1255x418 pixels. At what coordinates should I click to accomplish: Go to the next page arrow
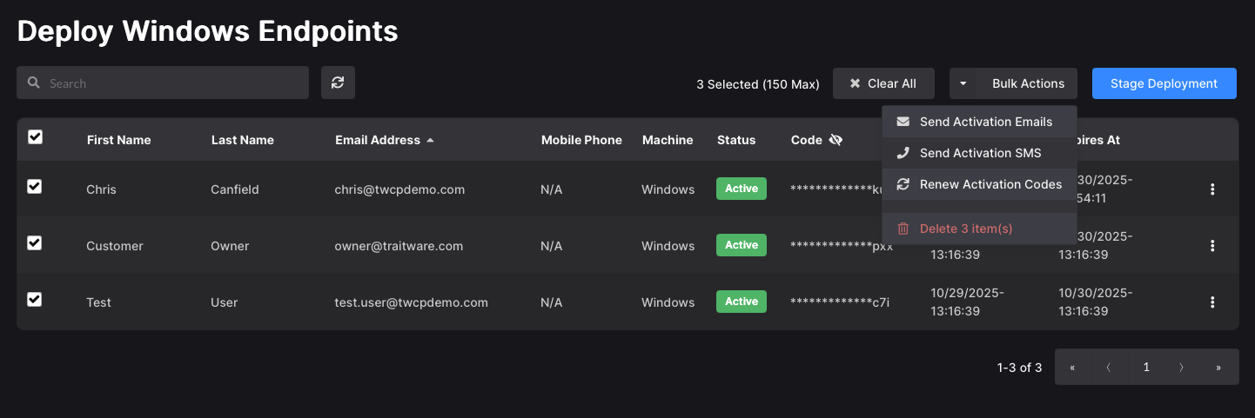click(1182, 368)
